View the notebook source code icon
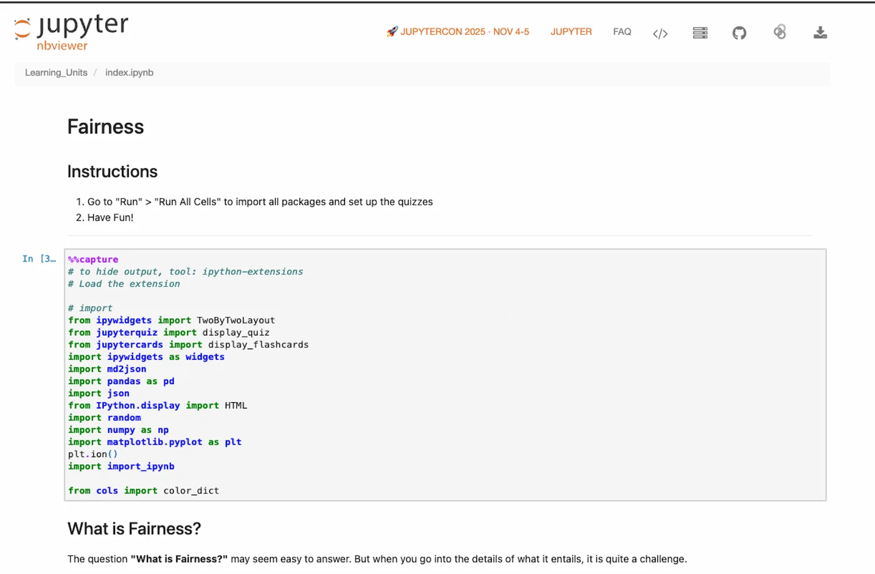This screenshot has height=574, width=875. point(660,33)
